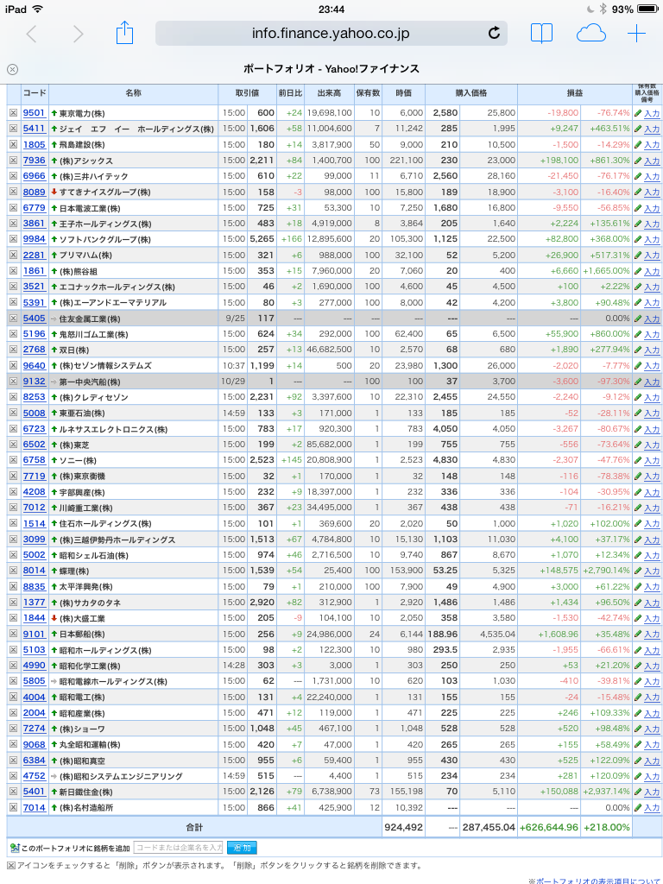Viewport: 663px width, 884px height.
Task: Click 入力 link in ジェイ エフ イー row
Action: tap(652, 129)
